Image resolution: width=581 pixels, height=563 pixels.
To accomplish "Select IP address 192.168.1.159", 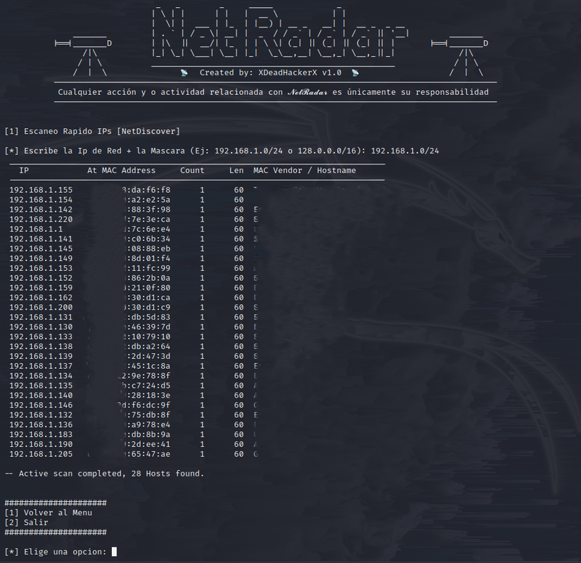I will point(41,288).
